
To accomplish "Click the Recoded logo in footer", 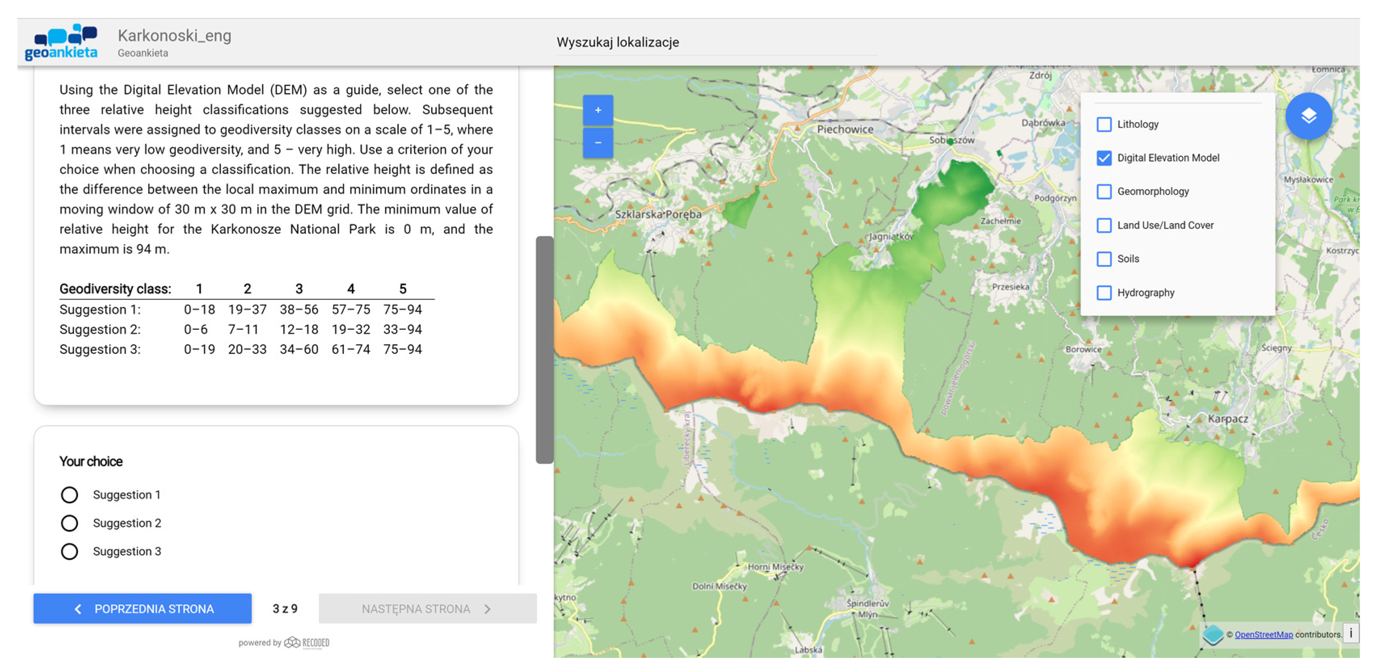I will [x=307, y=643].
